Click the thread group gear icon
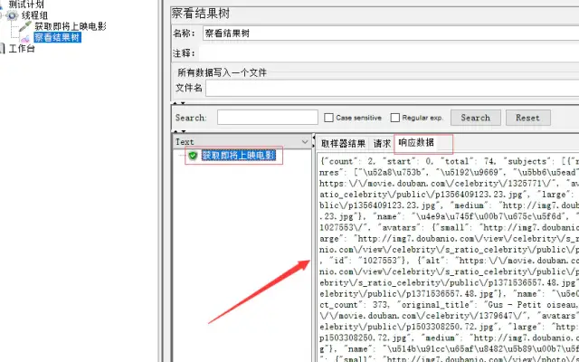Screen dimensions: 579x362 pyautogui.click(x=12, y=15)
